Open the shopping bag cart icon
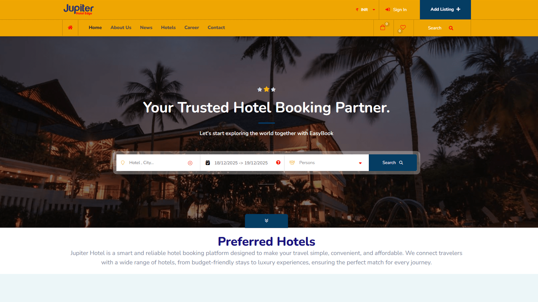This screenshot has width=538, height=302. coord(382,27)
